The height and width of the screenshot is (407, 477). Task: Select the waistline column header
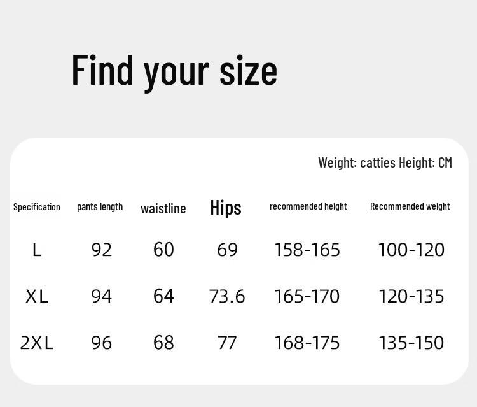[x=163, y=208]
